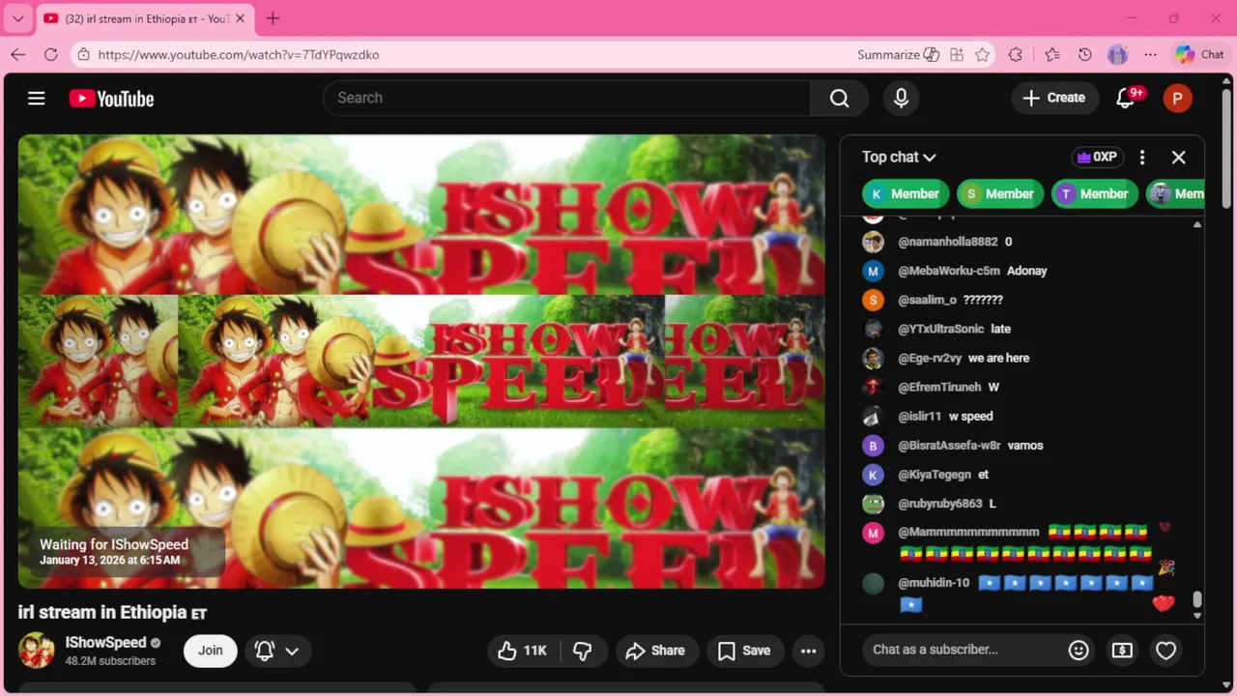Click the chat scrollbar up arrow

click(1197, 224)
